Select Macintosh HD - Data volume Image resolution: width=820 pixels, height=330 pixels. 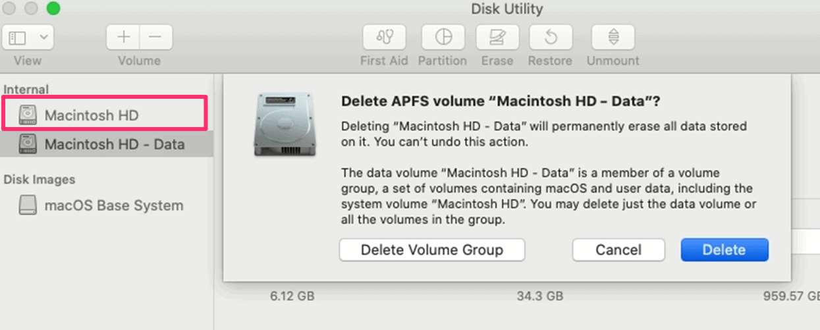(x=106, y=144)
